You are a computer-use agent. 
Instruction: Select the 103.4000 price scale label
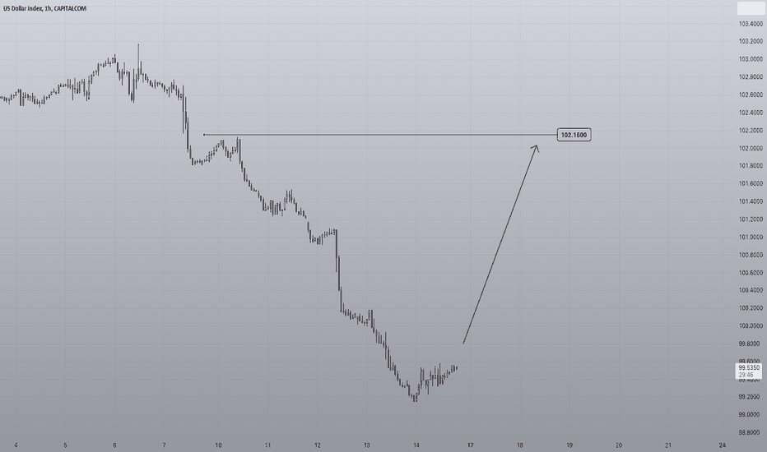click(x=751, y=24)
